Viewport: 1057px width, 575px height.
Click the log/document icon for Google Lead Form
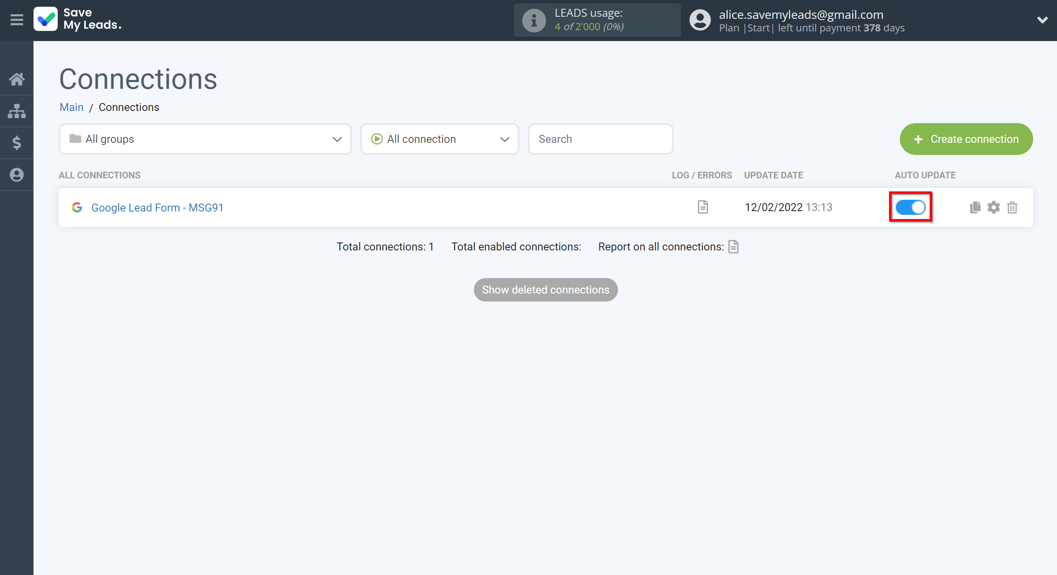point(702,207)
